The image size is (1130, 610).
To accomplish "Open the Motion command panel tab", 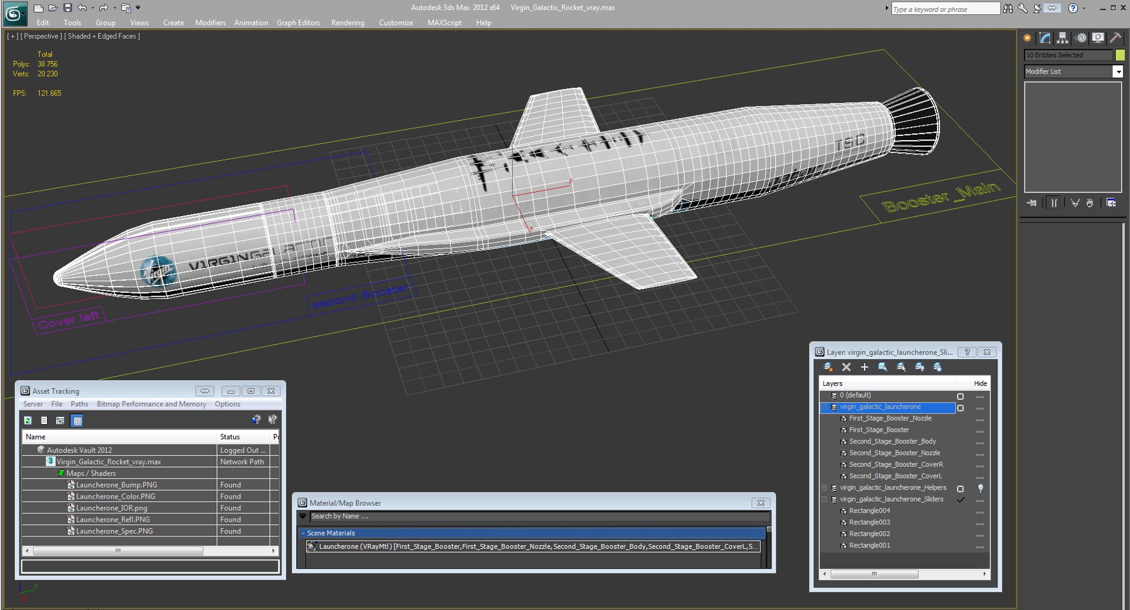I will 1081,38.
